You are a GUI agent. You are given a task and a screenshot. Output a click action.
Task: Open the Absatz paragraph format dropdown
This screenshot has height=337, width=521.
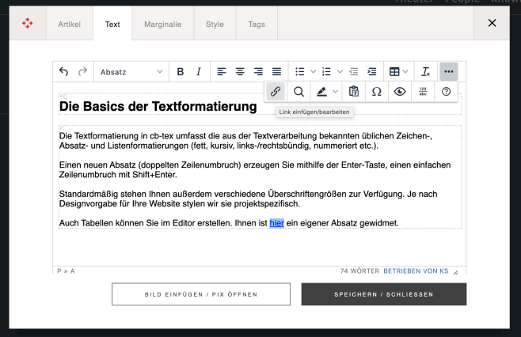coord(131,72)
